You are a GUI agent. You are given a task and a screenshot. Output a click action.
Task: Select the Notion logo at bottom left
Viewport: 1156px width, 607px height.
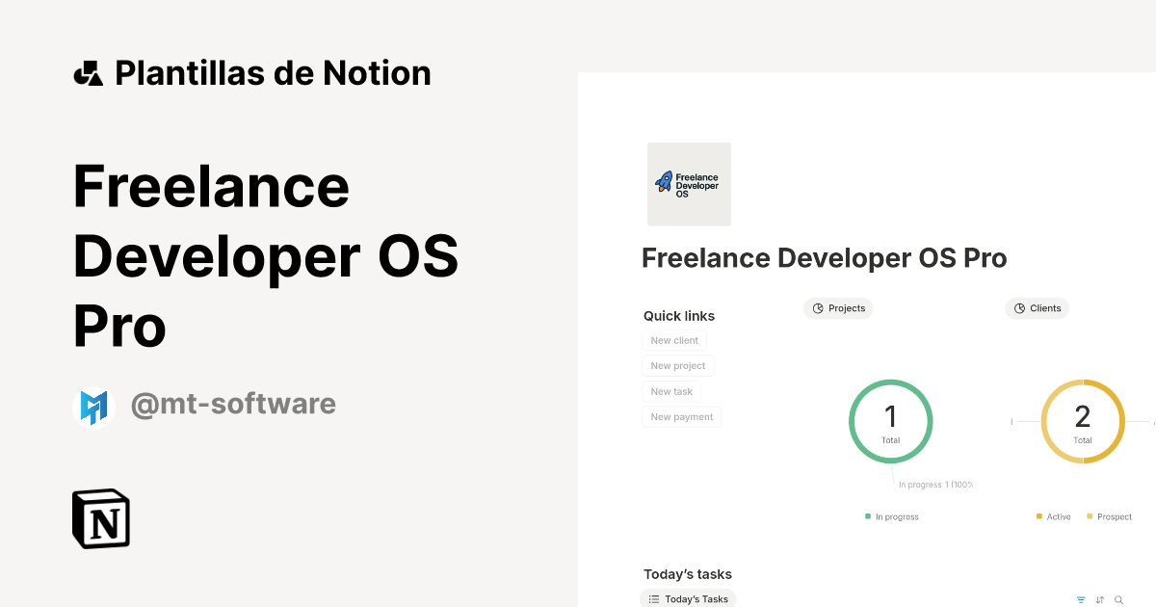click(x=100, y=518)
